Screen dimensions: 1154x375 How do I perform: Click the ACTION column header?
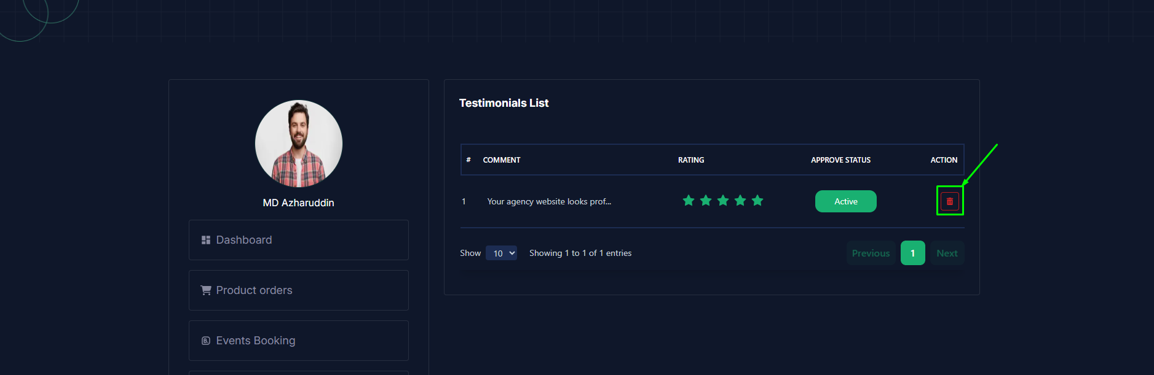(x=944, y=160)
